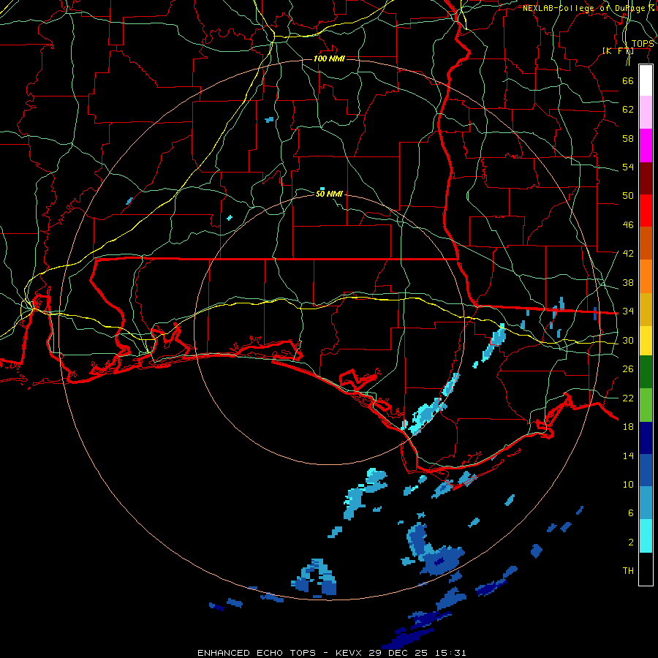
Task: Click the "66" legend value
Action: (x=628, y=80)
